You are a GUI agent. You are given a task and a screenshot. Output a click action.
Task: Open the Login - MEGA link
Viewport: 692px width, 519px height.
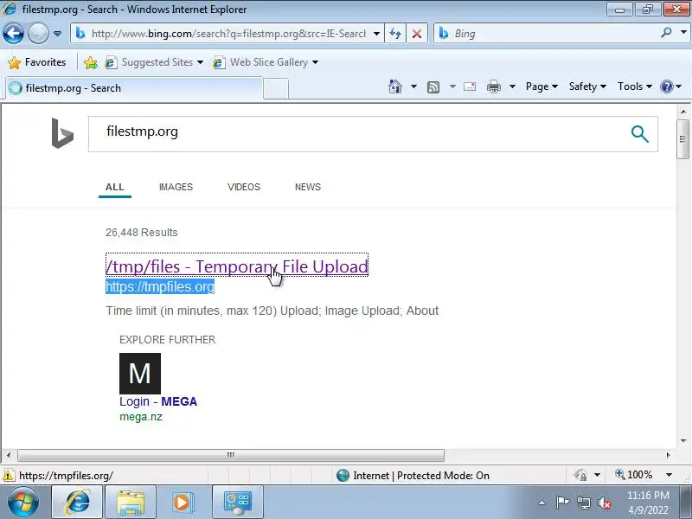point(158,401)
